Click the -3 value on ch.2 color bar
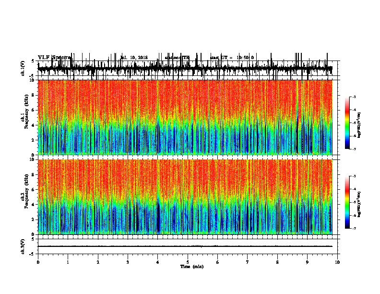This screenshot has width=380, height=294. coord(354,176)
